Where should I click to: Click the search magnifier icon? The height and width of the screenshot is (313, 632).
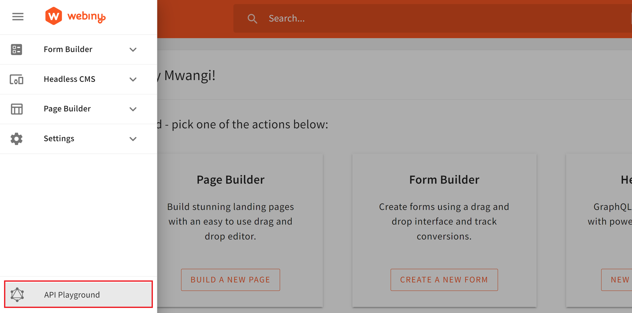point(252,19)
